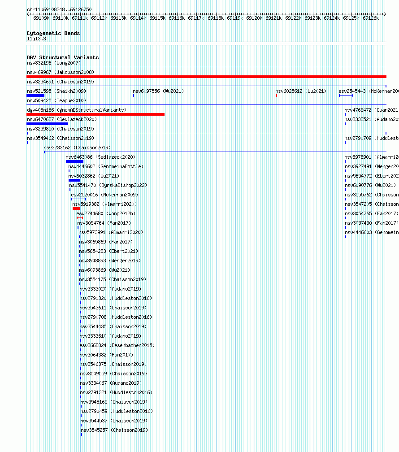Click esv2520016 (McKernan2009) label

(104, 195)
